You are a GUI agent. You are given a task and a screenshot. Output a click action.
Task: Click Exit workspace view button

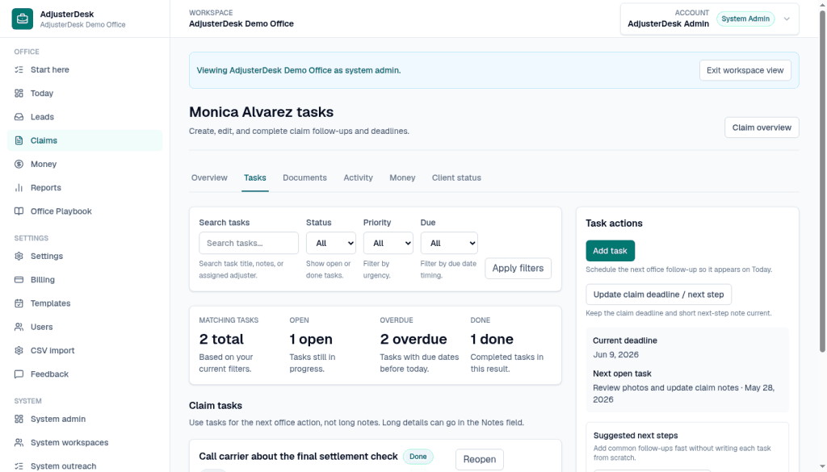[x=745, y=70]
